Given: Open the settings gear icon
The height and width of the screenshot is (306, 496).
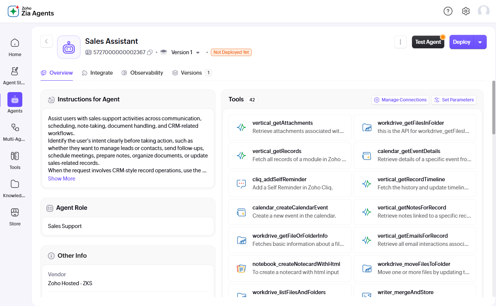Looking at the screenshot, I should [x=466, y=11].
